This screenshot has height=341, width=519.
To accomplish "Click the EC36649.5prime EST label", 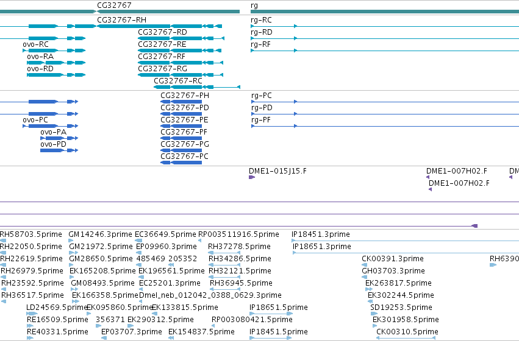I will pyautogui.click(x=165, y=234).
